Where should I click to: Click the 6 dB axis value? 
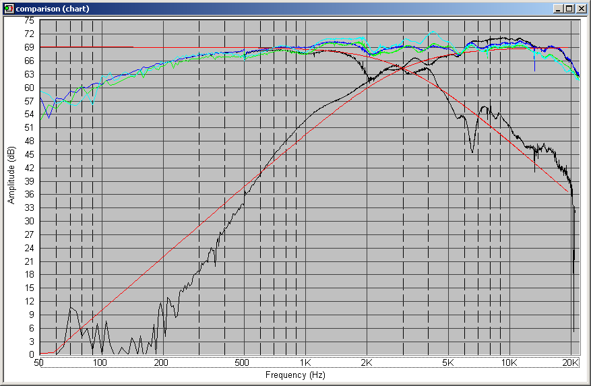(x=31, y=328)
